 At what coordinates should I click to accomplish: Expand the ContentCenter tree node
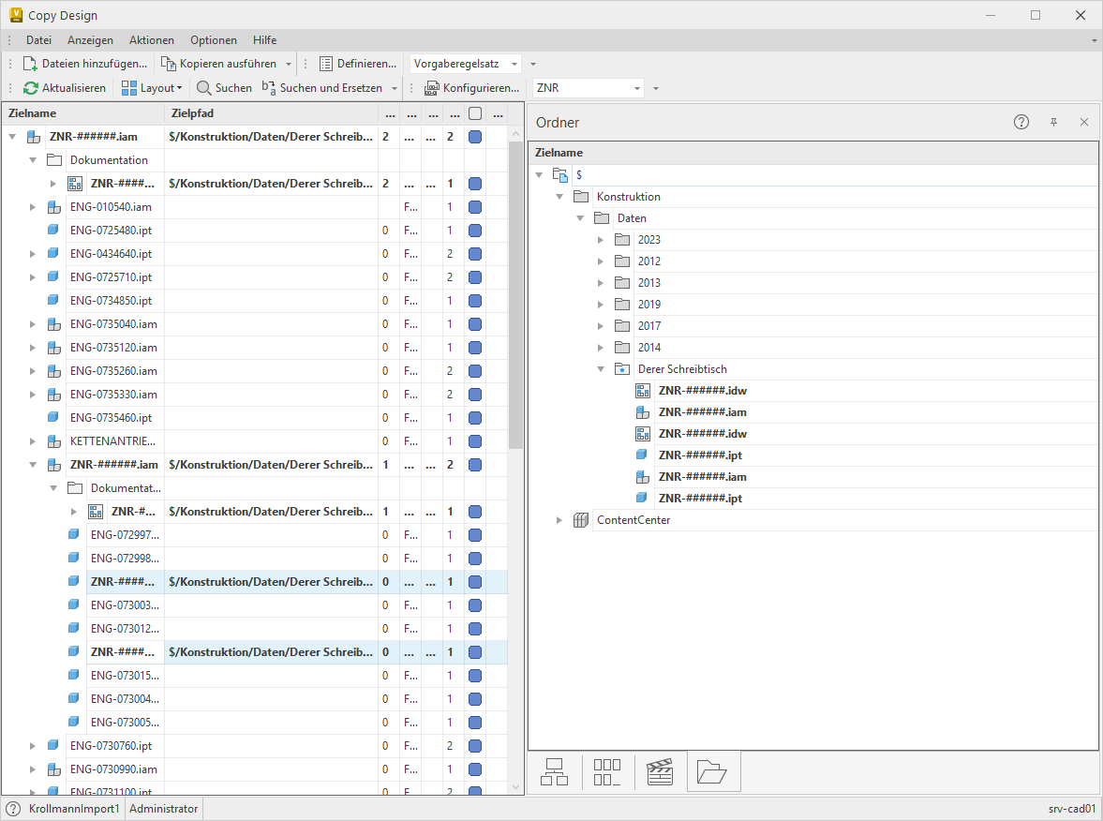(x=559, y=520)
